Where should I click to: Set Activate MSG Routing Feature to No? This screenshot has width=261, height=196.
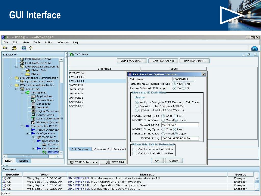pos(184,84)
